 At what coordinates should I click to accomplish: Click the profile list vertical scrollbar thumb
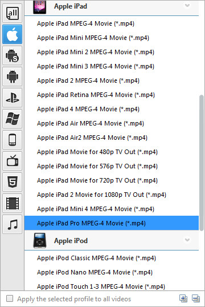202,163
